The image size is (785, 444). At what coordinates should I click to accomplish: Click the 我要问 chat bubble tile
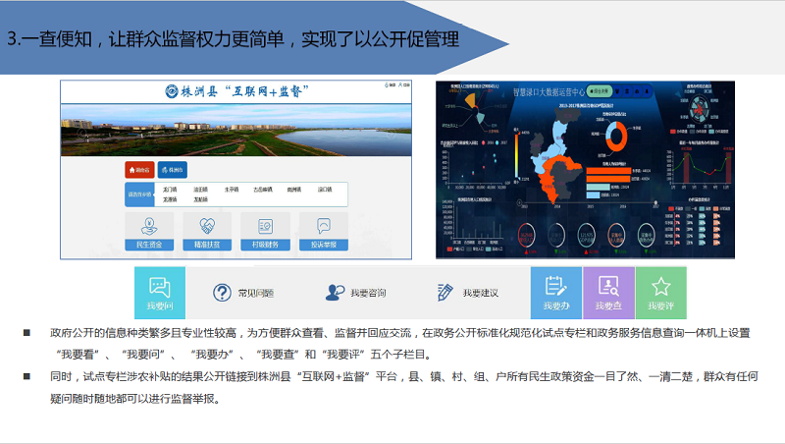pos(159,293)
